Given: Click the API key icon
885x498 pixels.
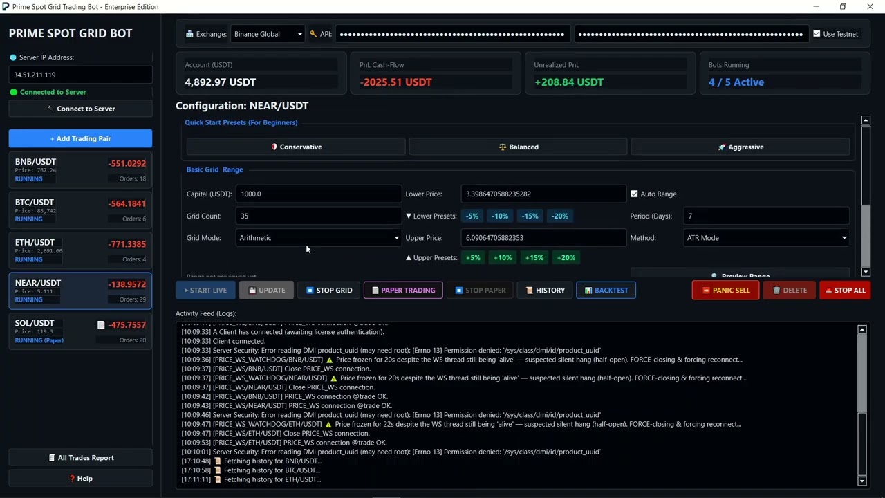Looking at the screenshot, I should 313,34.
